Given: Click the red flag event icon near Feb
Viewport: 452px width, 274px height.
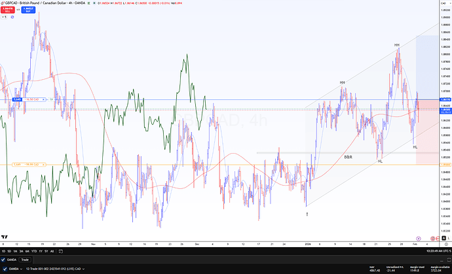Looking at the screenshot, I should [x=432, y=239].
